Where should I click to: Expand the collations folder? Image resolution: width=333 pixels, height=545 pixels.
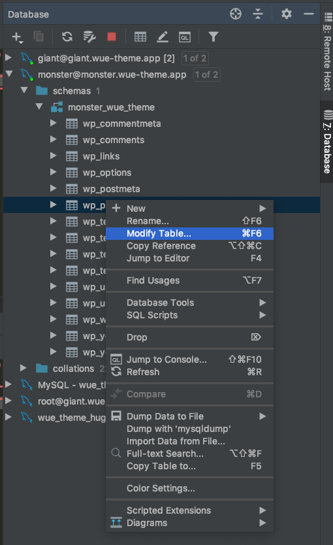coord(24,368)
